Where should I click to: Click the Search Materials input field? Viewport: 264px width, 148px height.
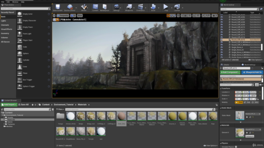140,109
